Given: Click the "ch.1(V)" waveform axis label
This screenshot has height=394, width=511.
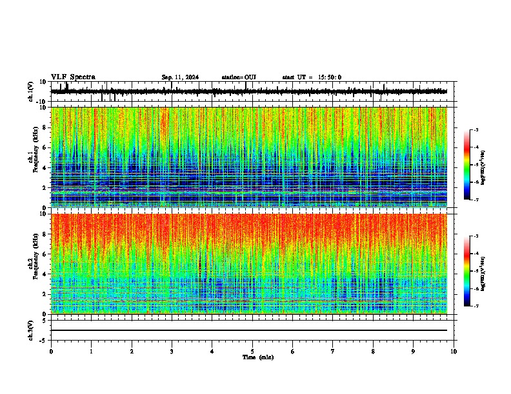Looking at the screenshot, I should click(x=31, y=91).
